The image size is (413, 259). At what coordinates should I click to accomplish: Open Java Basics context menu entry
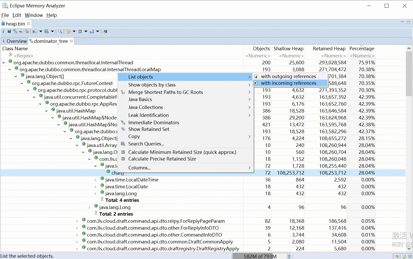[x=186, y=99]
